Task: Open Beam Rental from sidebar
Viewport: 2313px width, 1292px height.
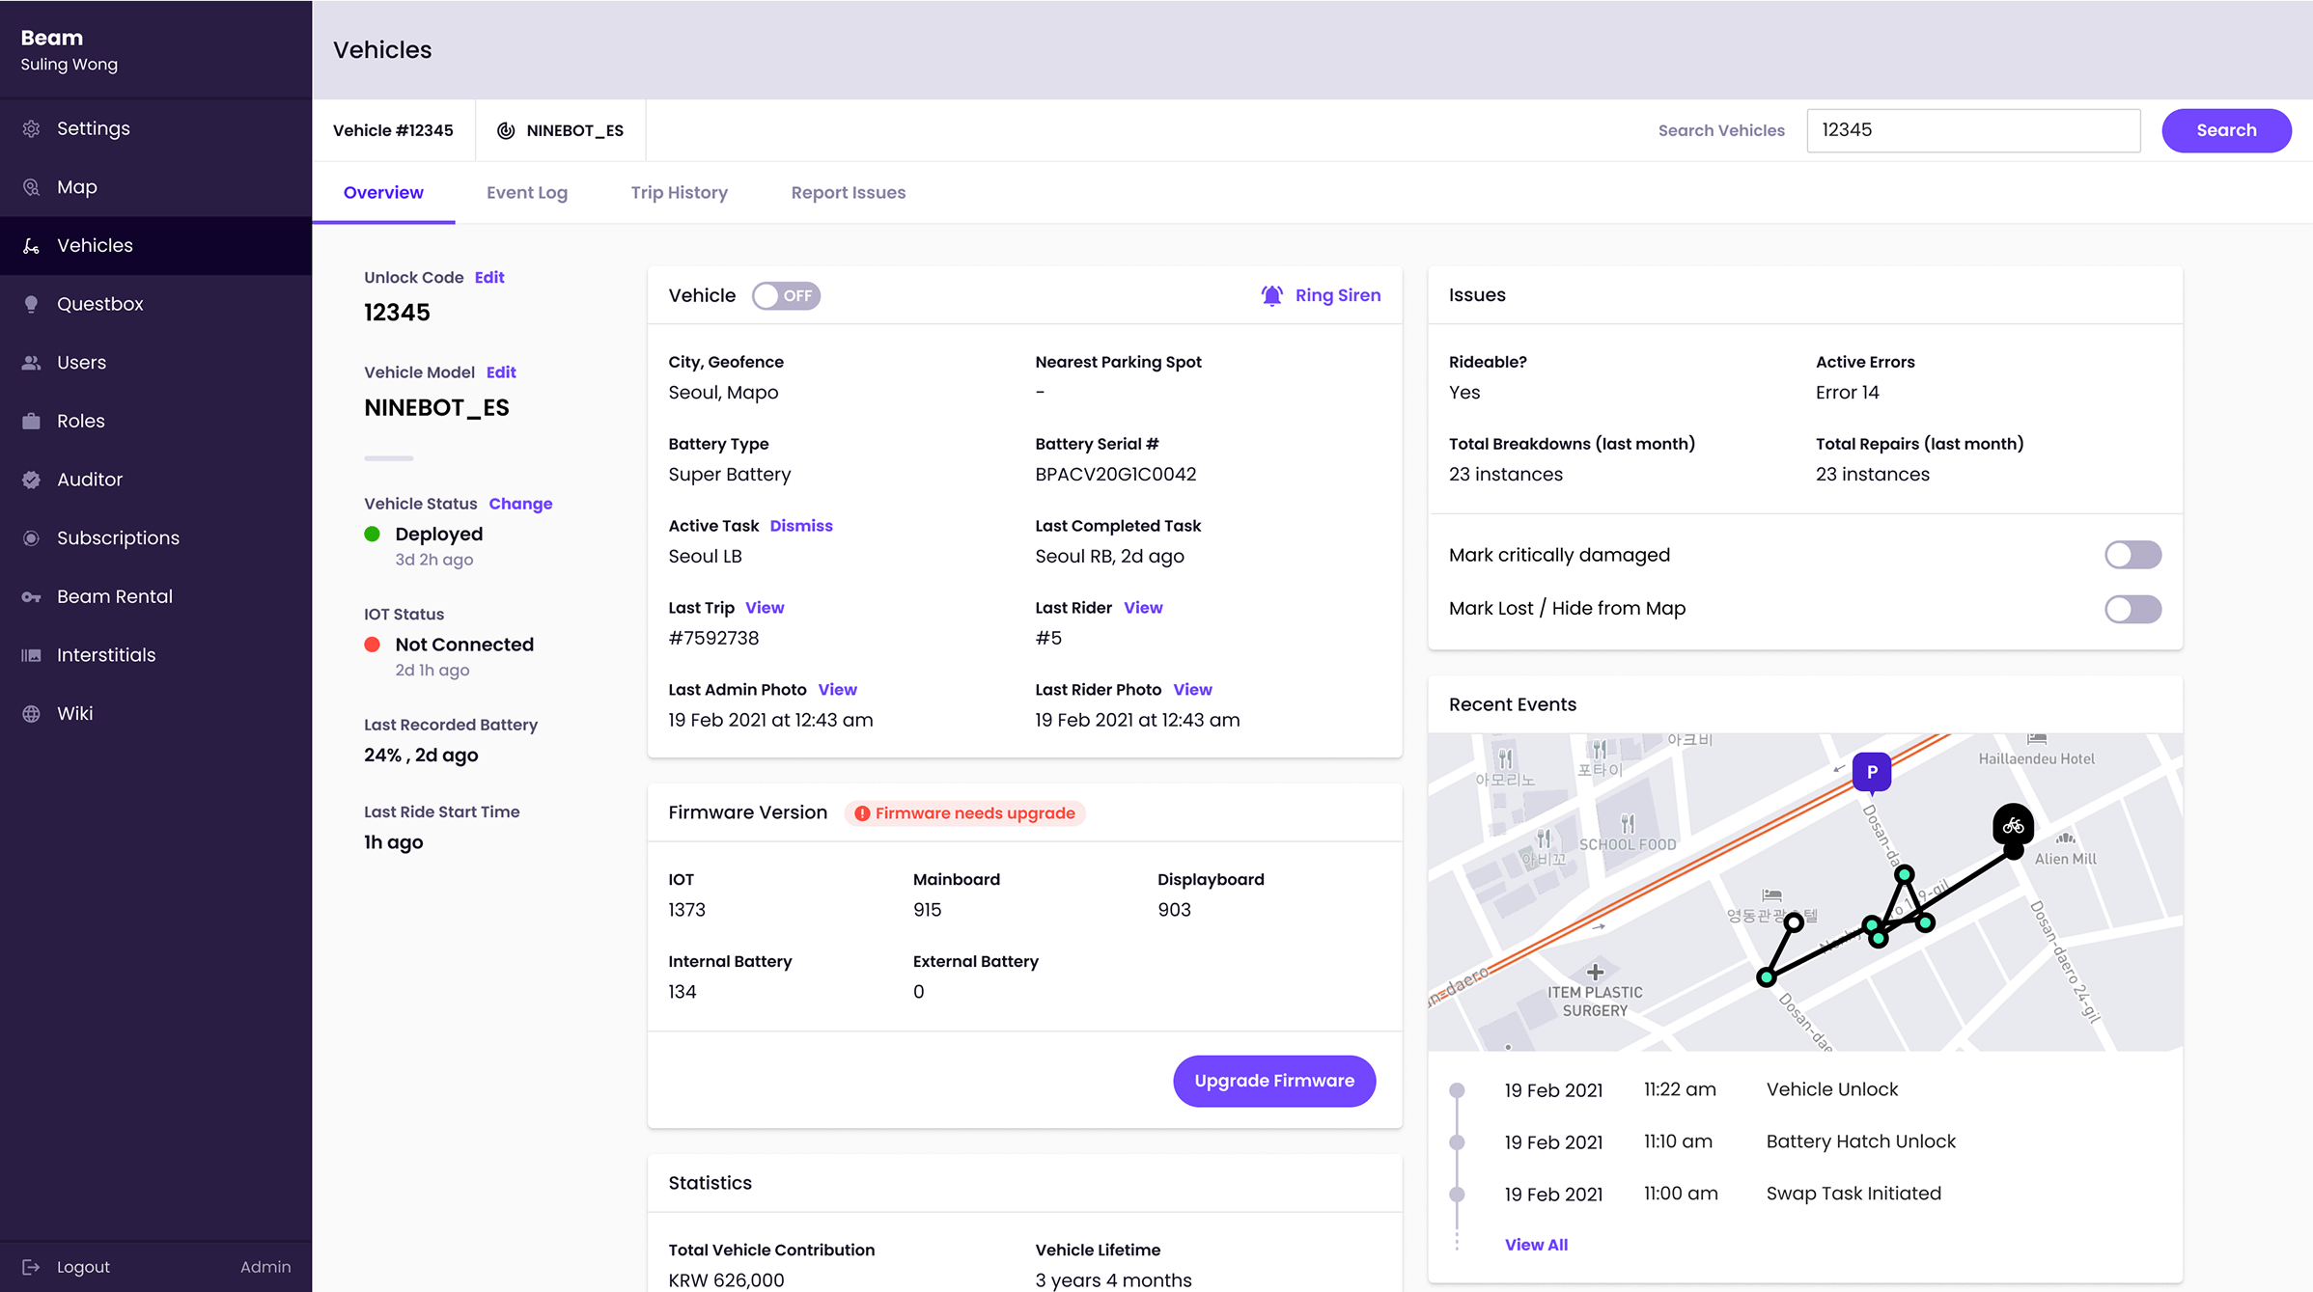Action: click(155, 597)
